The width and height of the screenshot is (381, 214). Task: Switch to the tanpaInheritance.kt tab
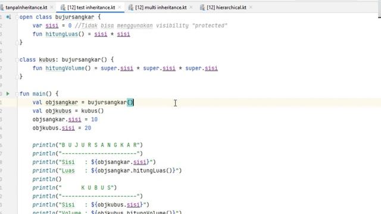pos(26,8)
